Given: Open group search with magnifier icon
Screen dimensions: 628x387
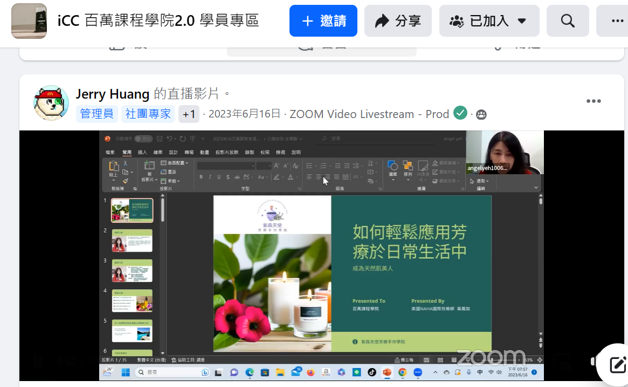Looking at the screenshot, I should click(567, 21).
